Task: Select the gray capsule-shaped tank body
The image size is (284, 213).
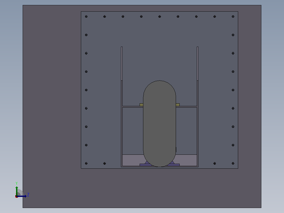Action: click(160, 124)
